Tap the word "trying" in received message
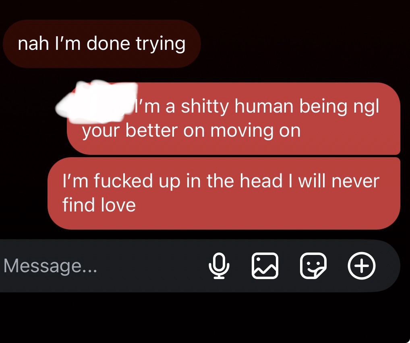The height and width of the screenshot is (343, 410). [x=161, y=44]
